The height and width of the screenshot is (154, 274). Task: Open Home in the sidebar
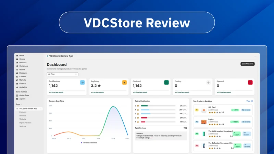tap(22, 55)
